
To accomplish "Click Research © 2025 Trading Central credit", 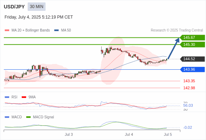I will coord(177,30).
